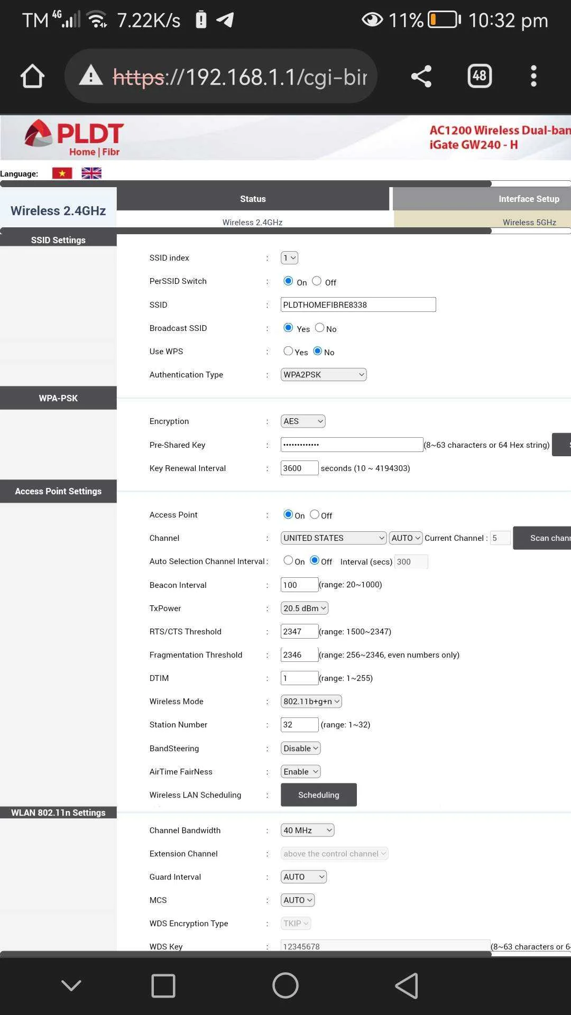This screenshot has height=1015, width=571.
Task: Tap the Android back navigation button
Action: [x=407, y=986]
